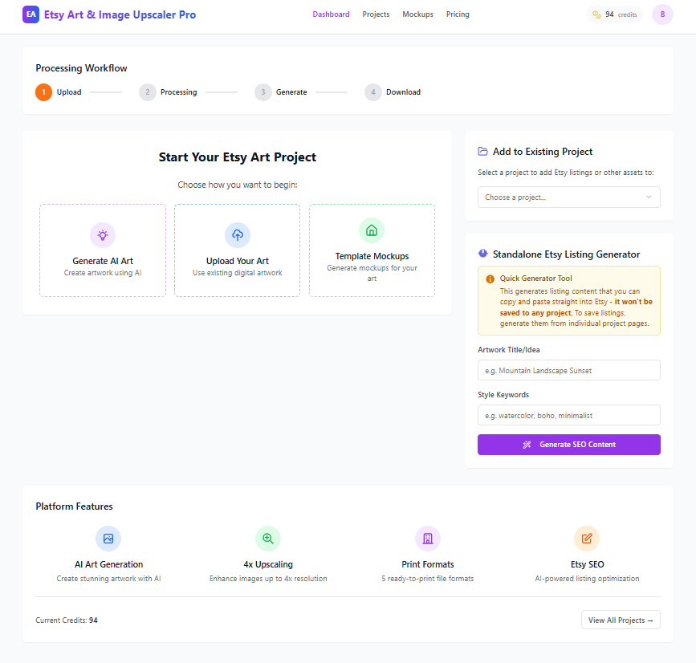Open the Projects nav item
The height and width of the screenshot is (663, 696).
[376, 14]
